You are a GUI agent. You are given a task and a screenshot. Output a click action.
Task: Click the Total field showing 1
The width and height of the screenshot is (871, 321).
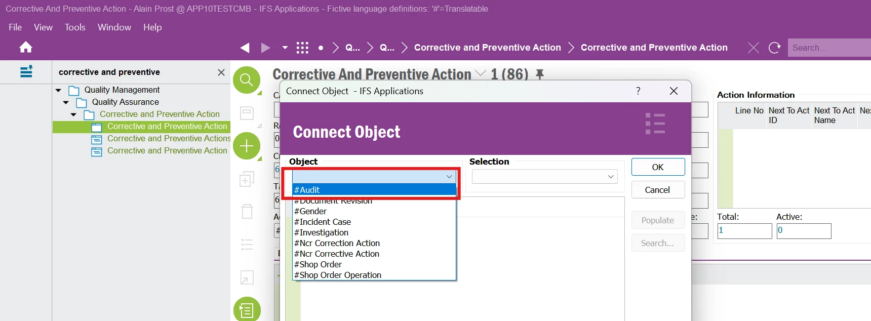tap(744, 231)
